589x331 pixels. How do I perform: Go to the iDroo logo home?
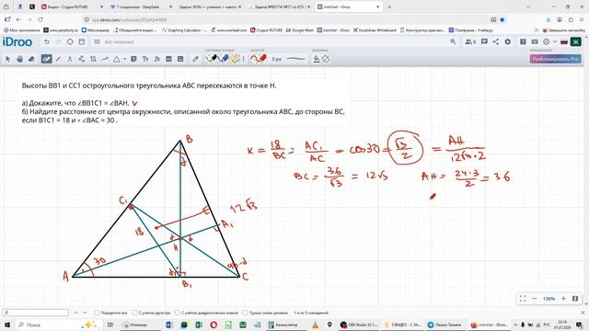[x=17, y=42]
